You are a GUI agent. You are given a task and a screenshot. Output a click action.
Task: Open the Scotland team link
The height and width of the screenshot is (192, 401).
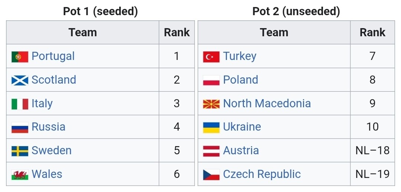(54, 80)
